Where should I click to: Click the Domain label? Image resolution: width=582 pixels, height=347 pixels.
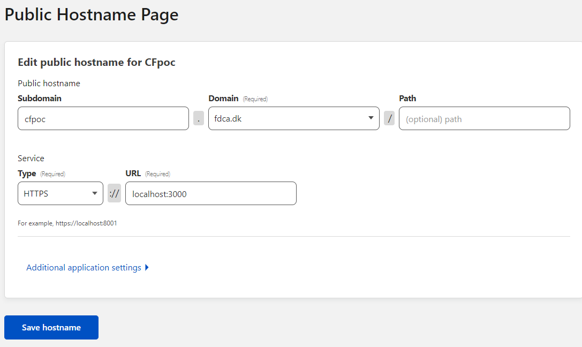point(223,99)
